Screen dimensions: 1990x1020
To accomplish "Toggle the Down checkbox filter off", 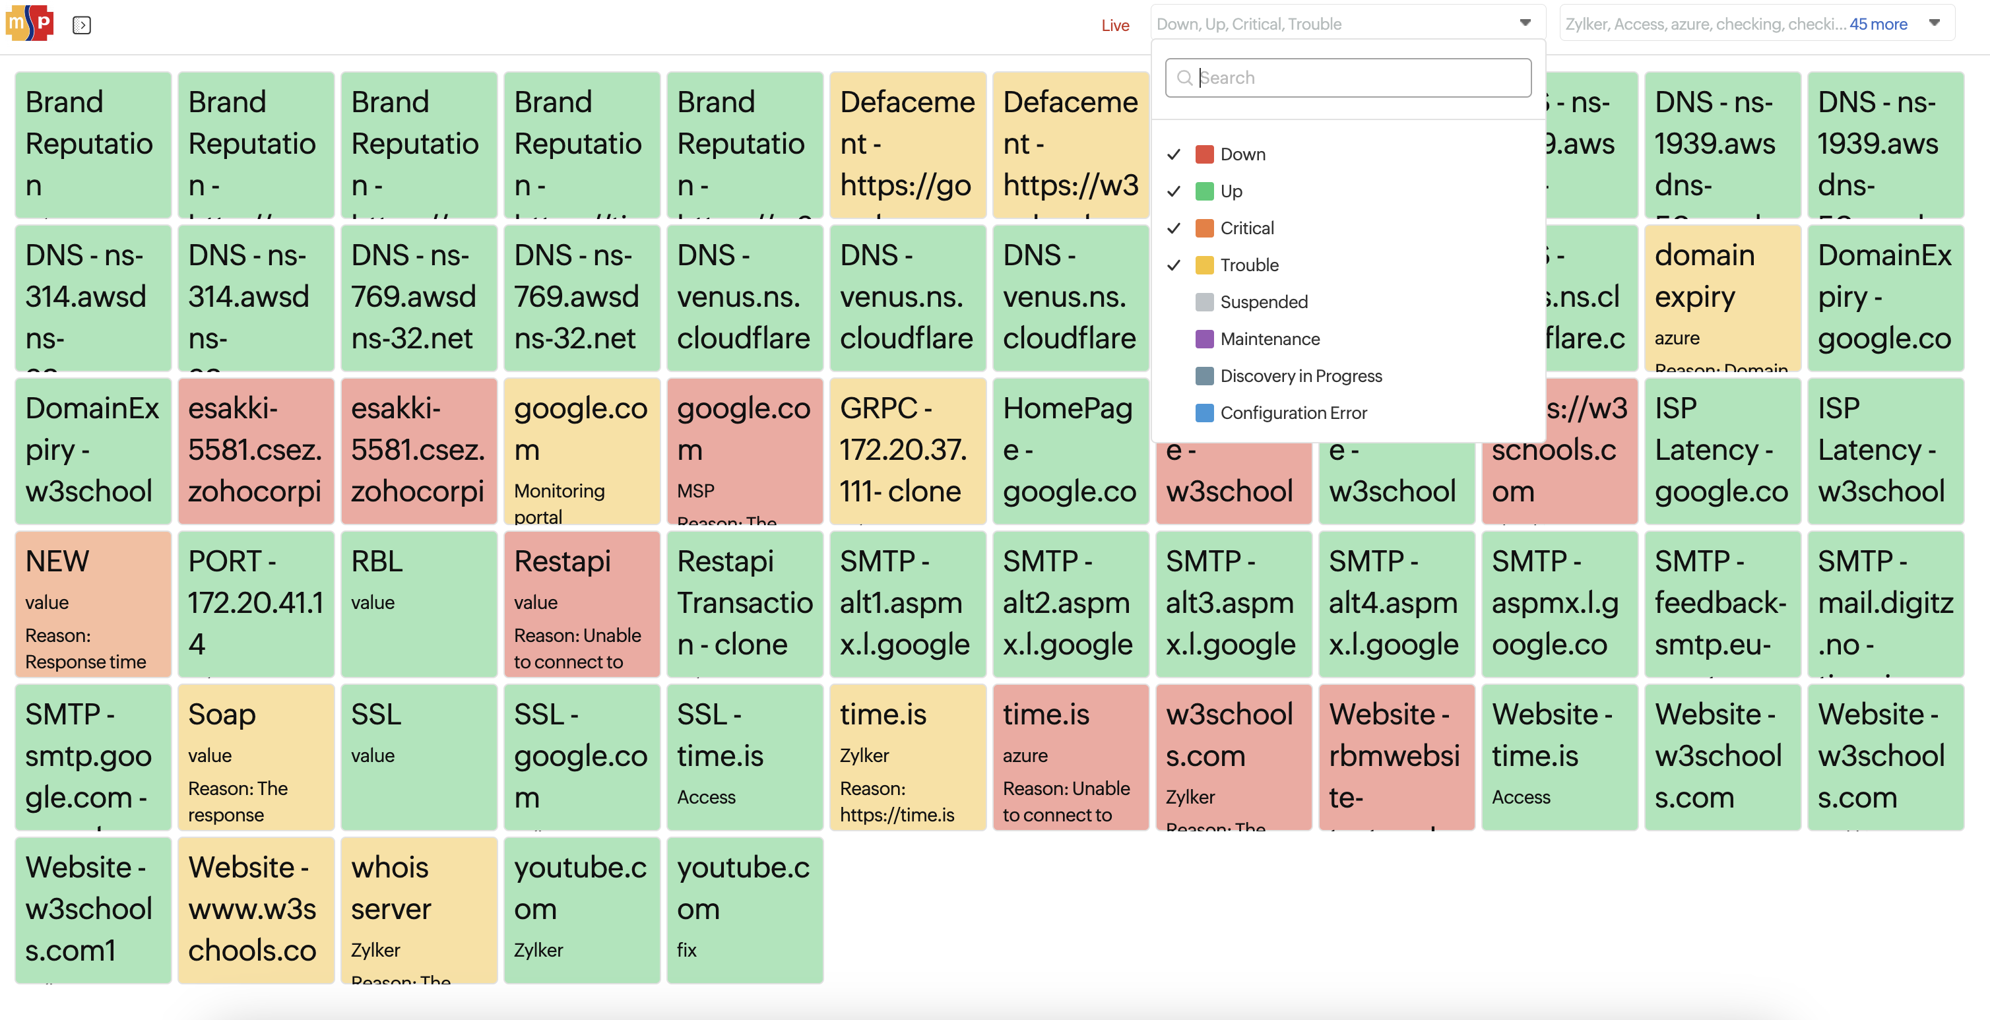I will (x=1176, y=154).
